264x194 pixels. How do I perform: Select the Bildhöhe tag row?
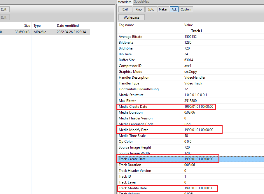(x=191, y=48)
